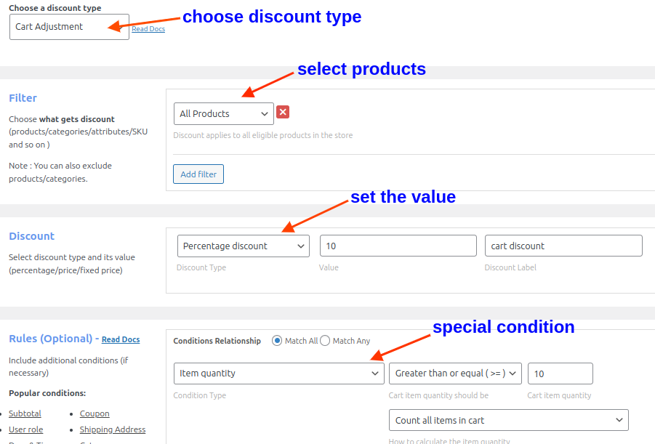
Task: Click the Add filter button
Action: 198,174
